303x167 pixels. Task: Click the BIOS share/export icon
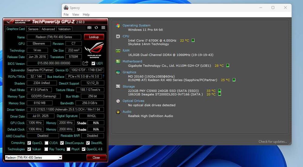[x=85, y=63]
